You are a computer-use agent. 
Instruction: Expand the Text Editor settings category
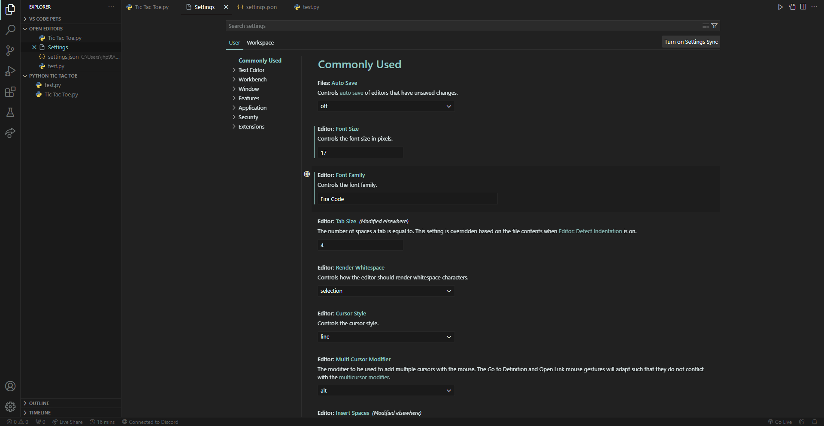coord(251,70)
